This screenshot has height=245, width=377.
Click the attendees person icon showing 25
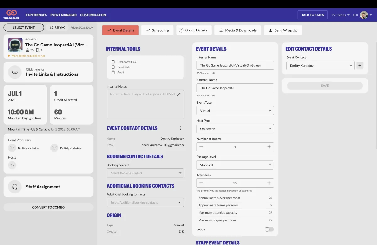tap(27, 50)
